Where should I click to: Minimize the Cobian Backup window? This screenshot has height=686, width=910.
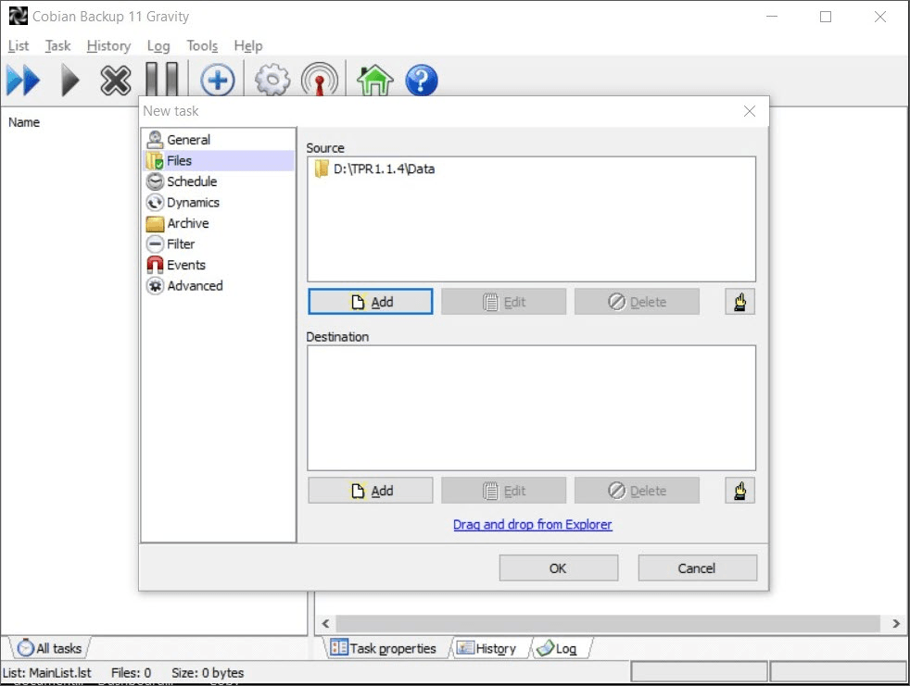772,17
